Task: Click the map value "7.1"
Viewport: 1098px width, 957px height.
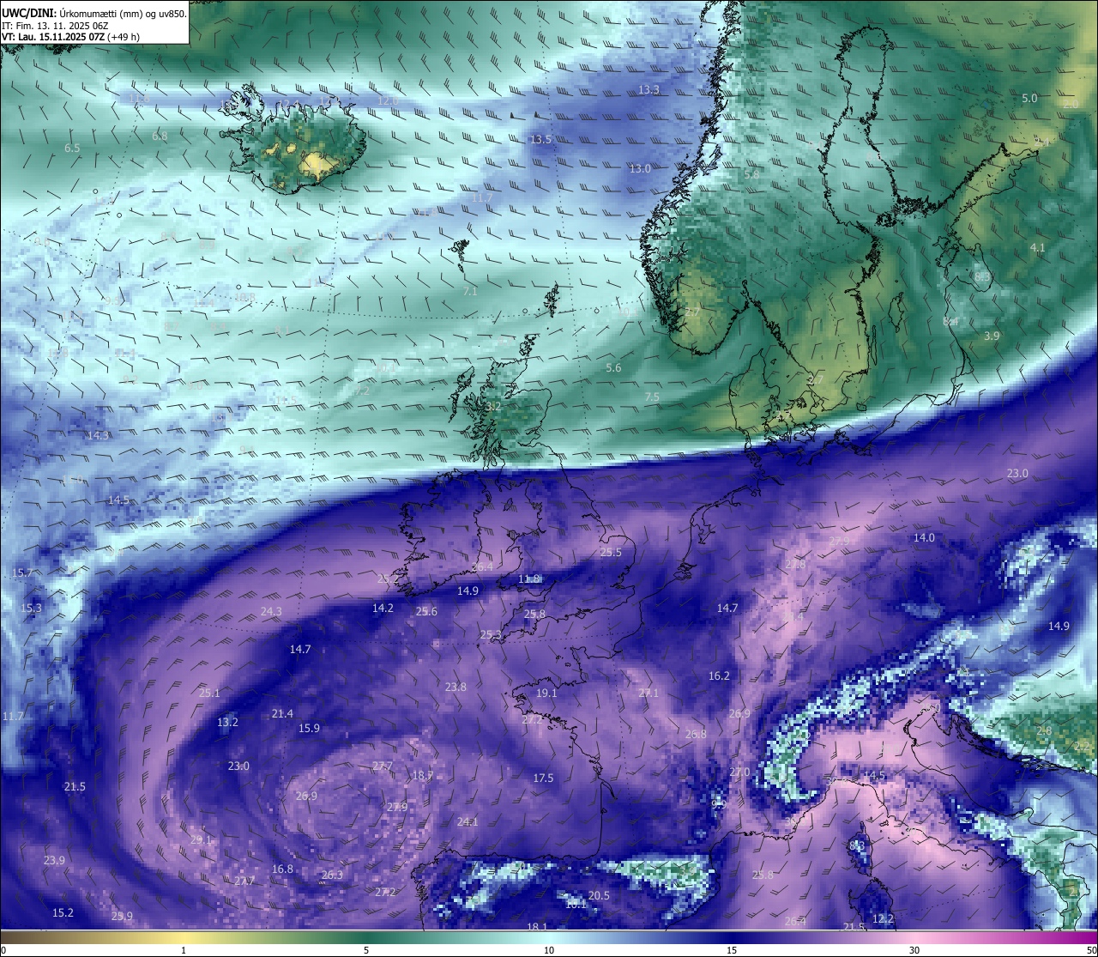Action: coord(470,292)
